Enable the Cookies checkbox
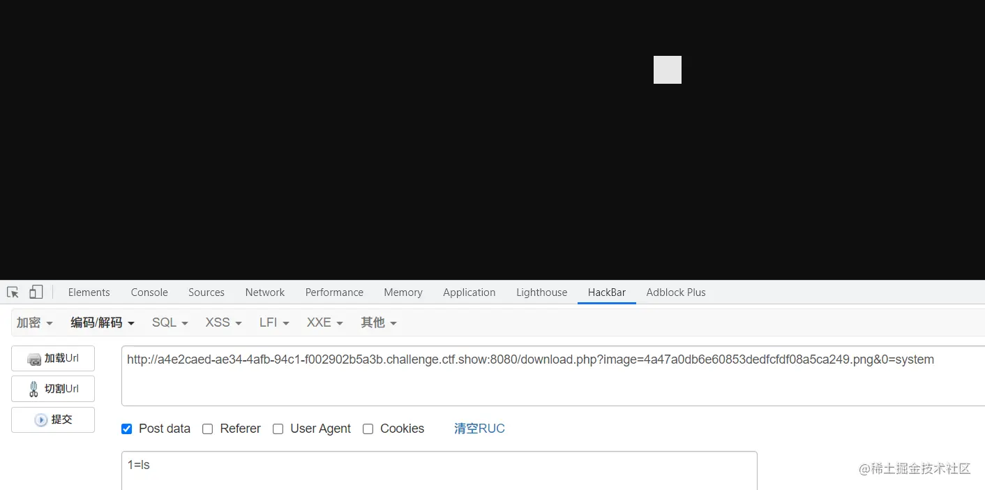The width and height of the screenshot is (985, 490). [368, 429]
